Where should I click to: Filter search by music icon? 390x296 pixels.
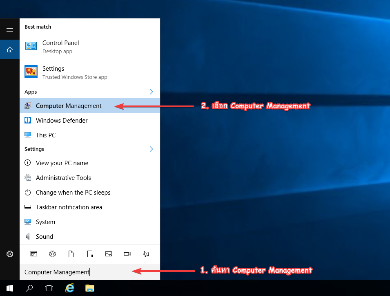146,254
